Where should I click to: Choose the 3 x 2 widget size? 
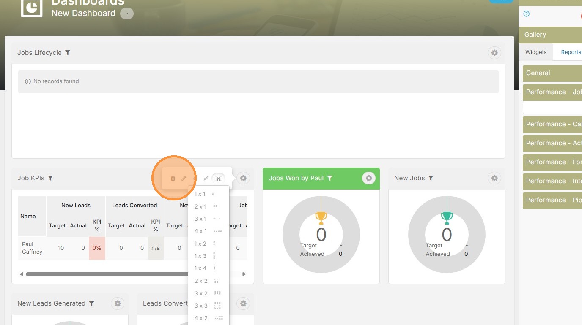tap(209, 293)
